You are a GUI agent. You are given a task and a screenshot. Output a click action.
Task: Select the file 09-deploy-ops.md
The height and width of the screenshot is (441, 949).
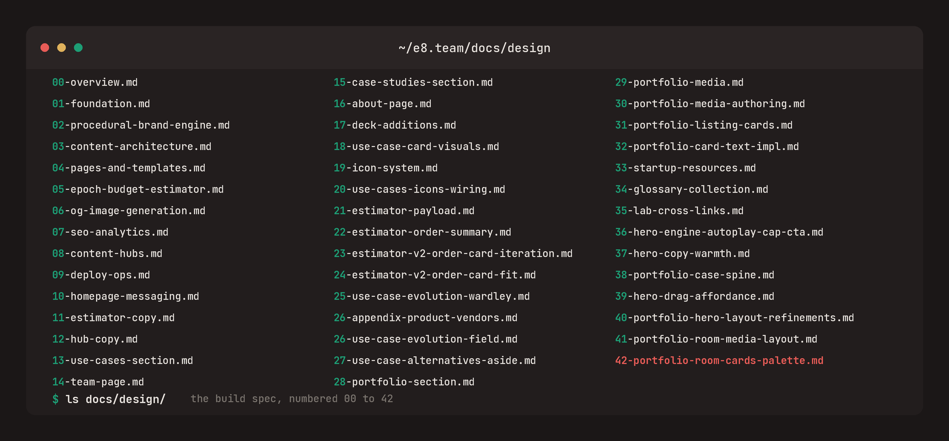click(101, 275)
